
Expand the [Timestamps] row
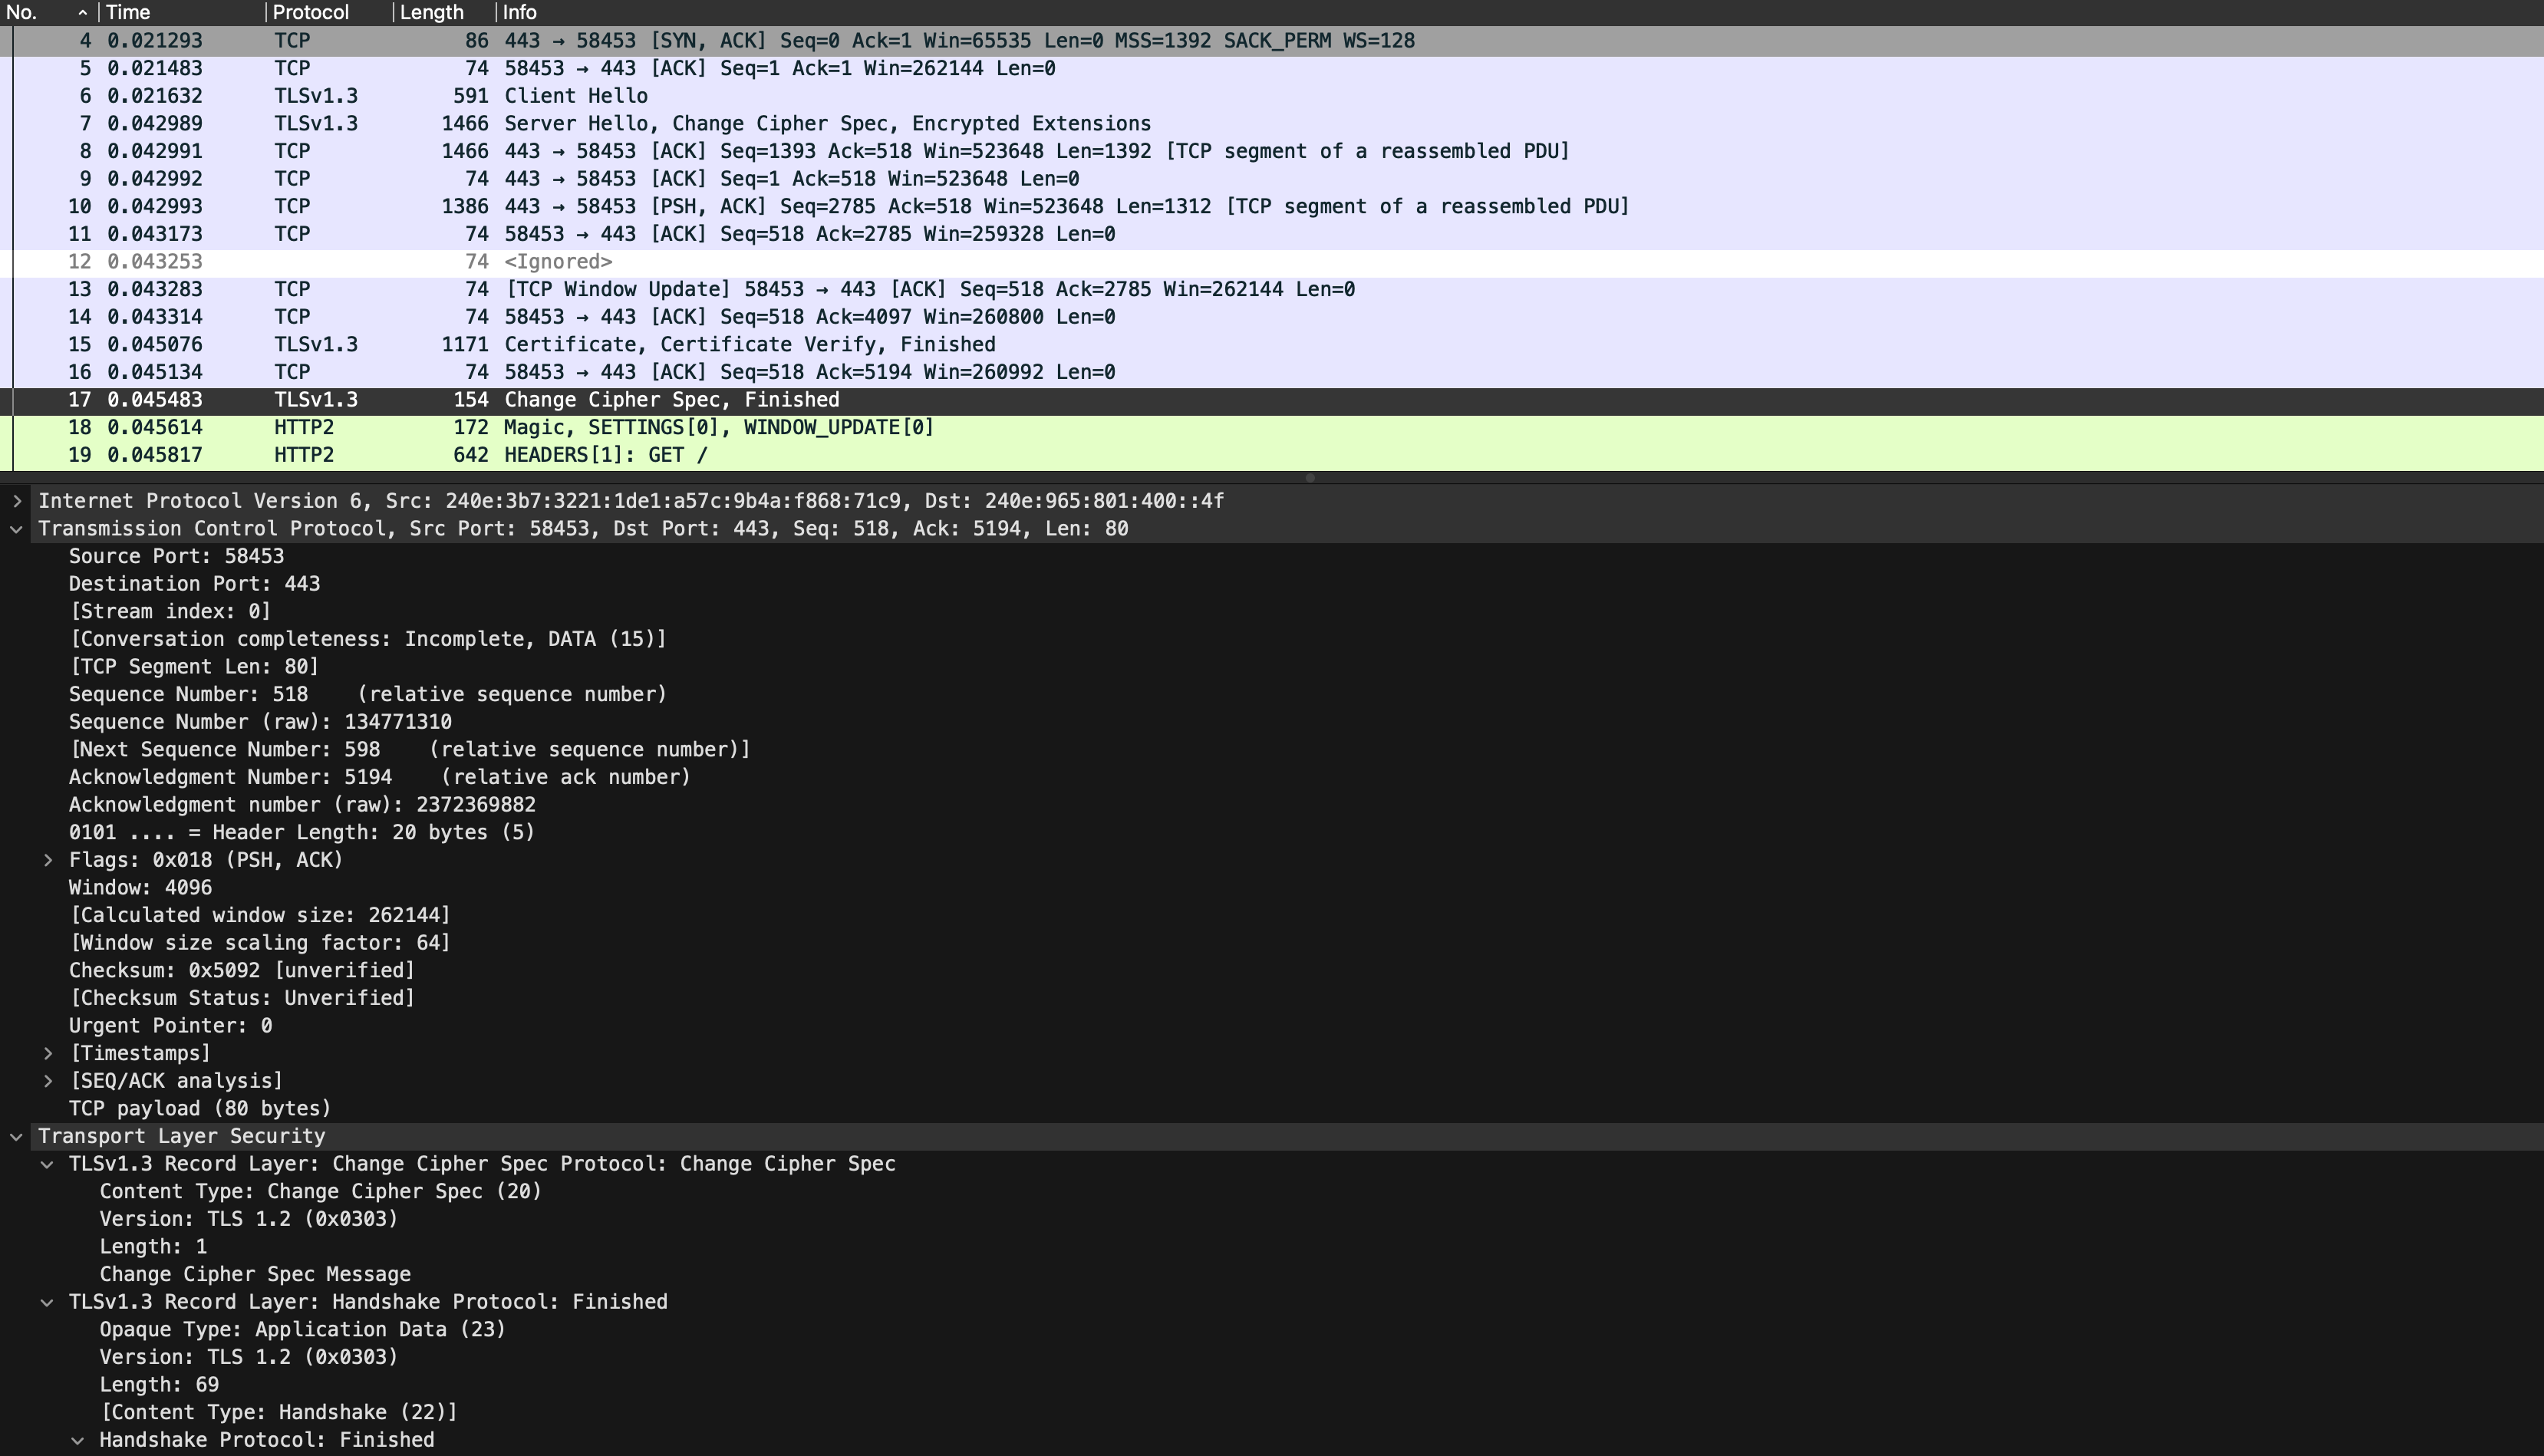[47, 1053]
